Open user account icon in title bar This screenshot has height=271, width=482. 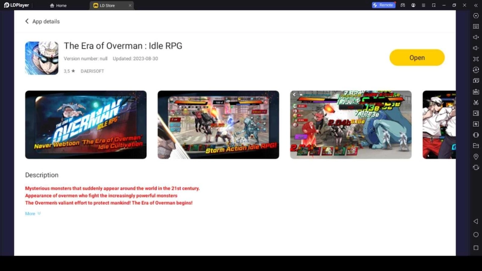pos(413,5)
